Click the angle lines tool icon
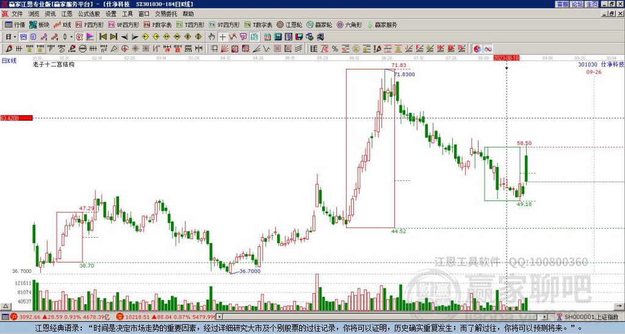Viewport: 625px width, 334px height. [x=257, y=49]
